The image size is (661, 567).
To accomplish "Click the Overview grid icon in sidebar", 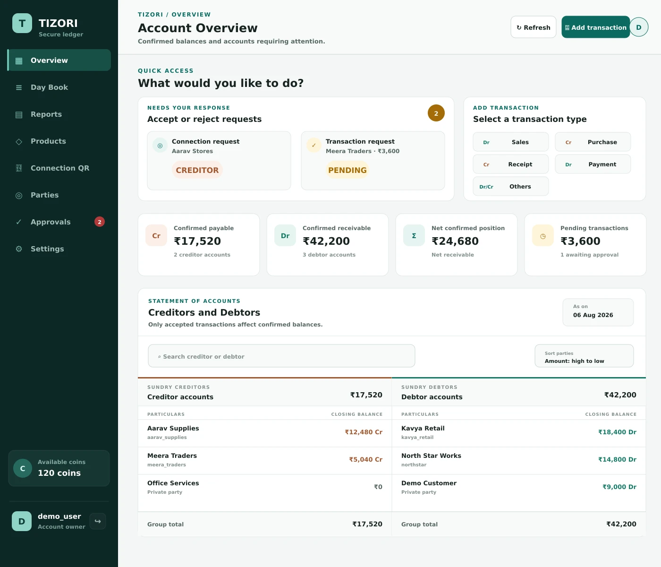I will coord(19,60).
